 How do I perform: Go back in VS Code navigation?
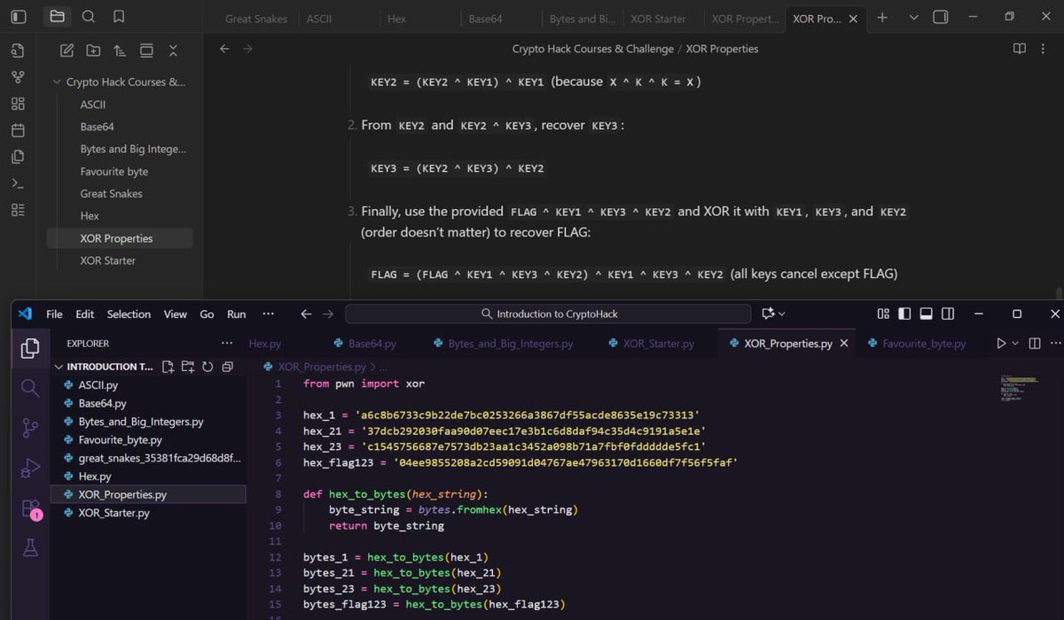[x=306, y=314]
